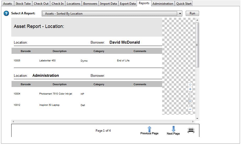Screen dimensions: 241x145
Task: Zoom in with the plus button
Action: [190, 89]
